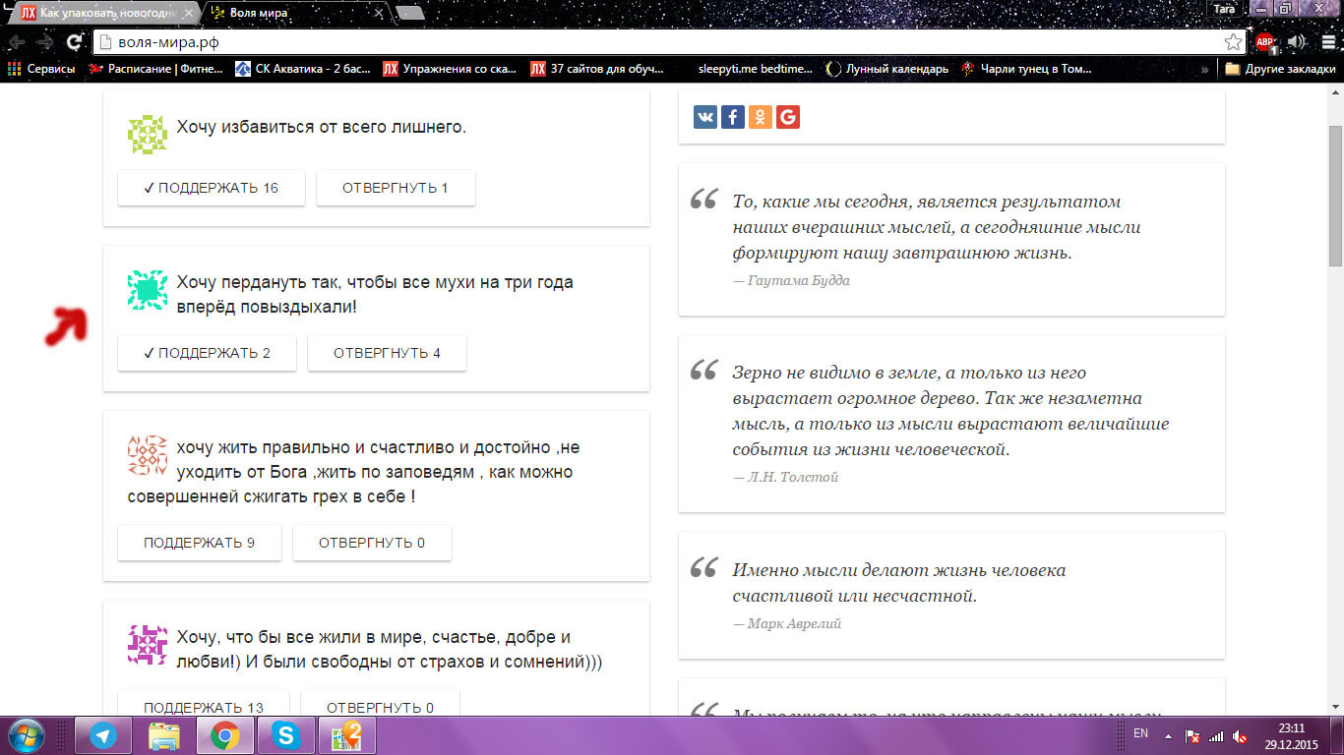This screenshot has width=1344, height=755.
Task: Open Skype from the taskbar
Action: (286, 735)
